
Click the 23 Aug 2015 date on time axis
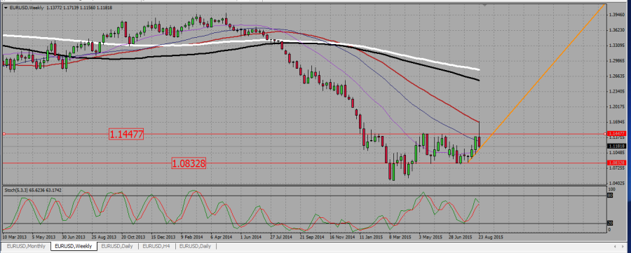[491, 238]
